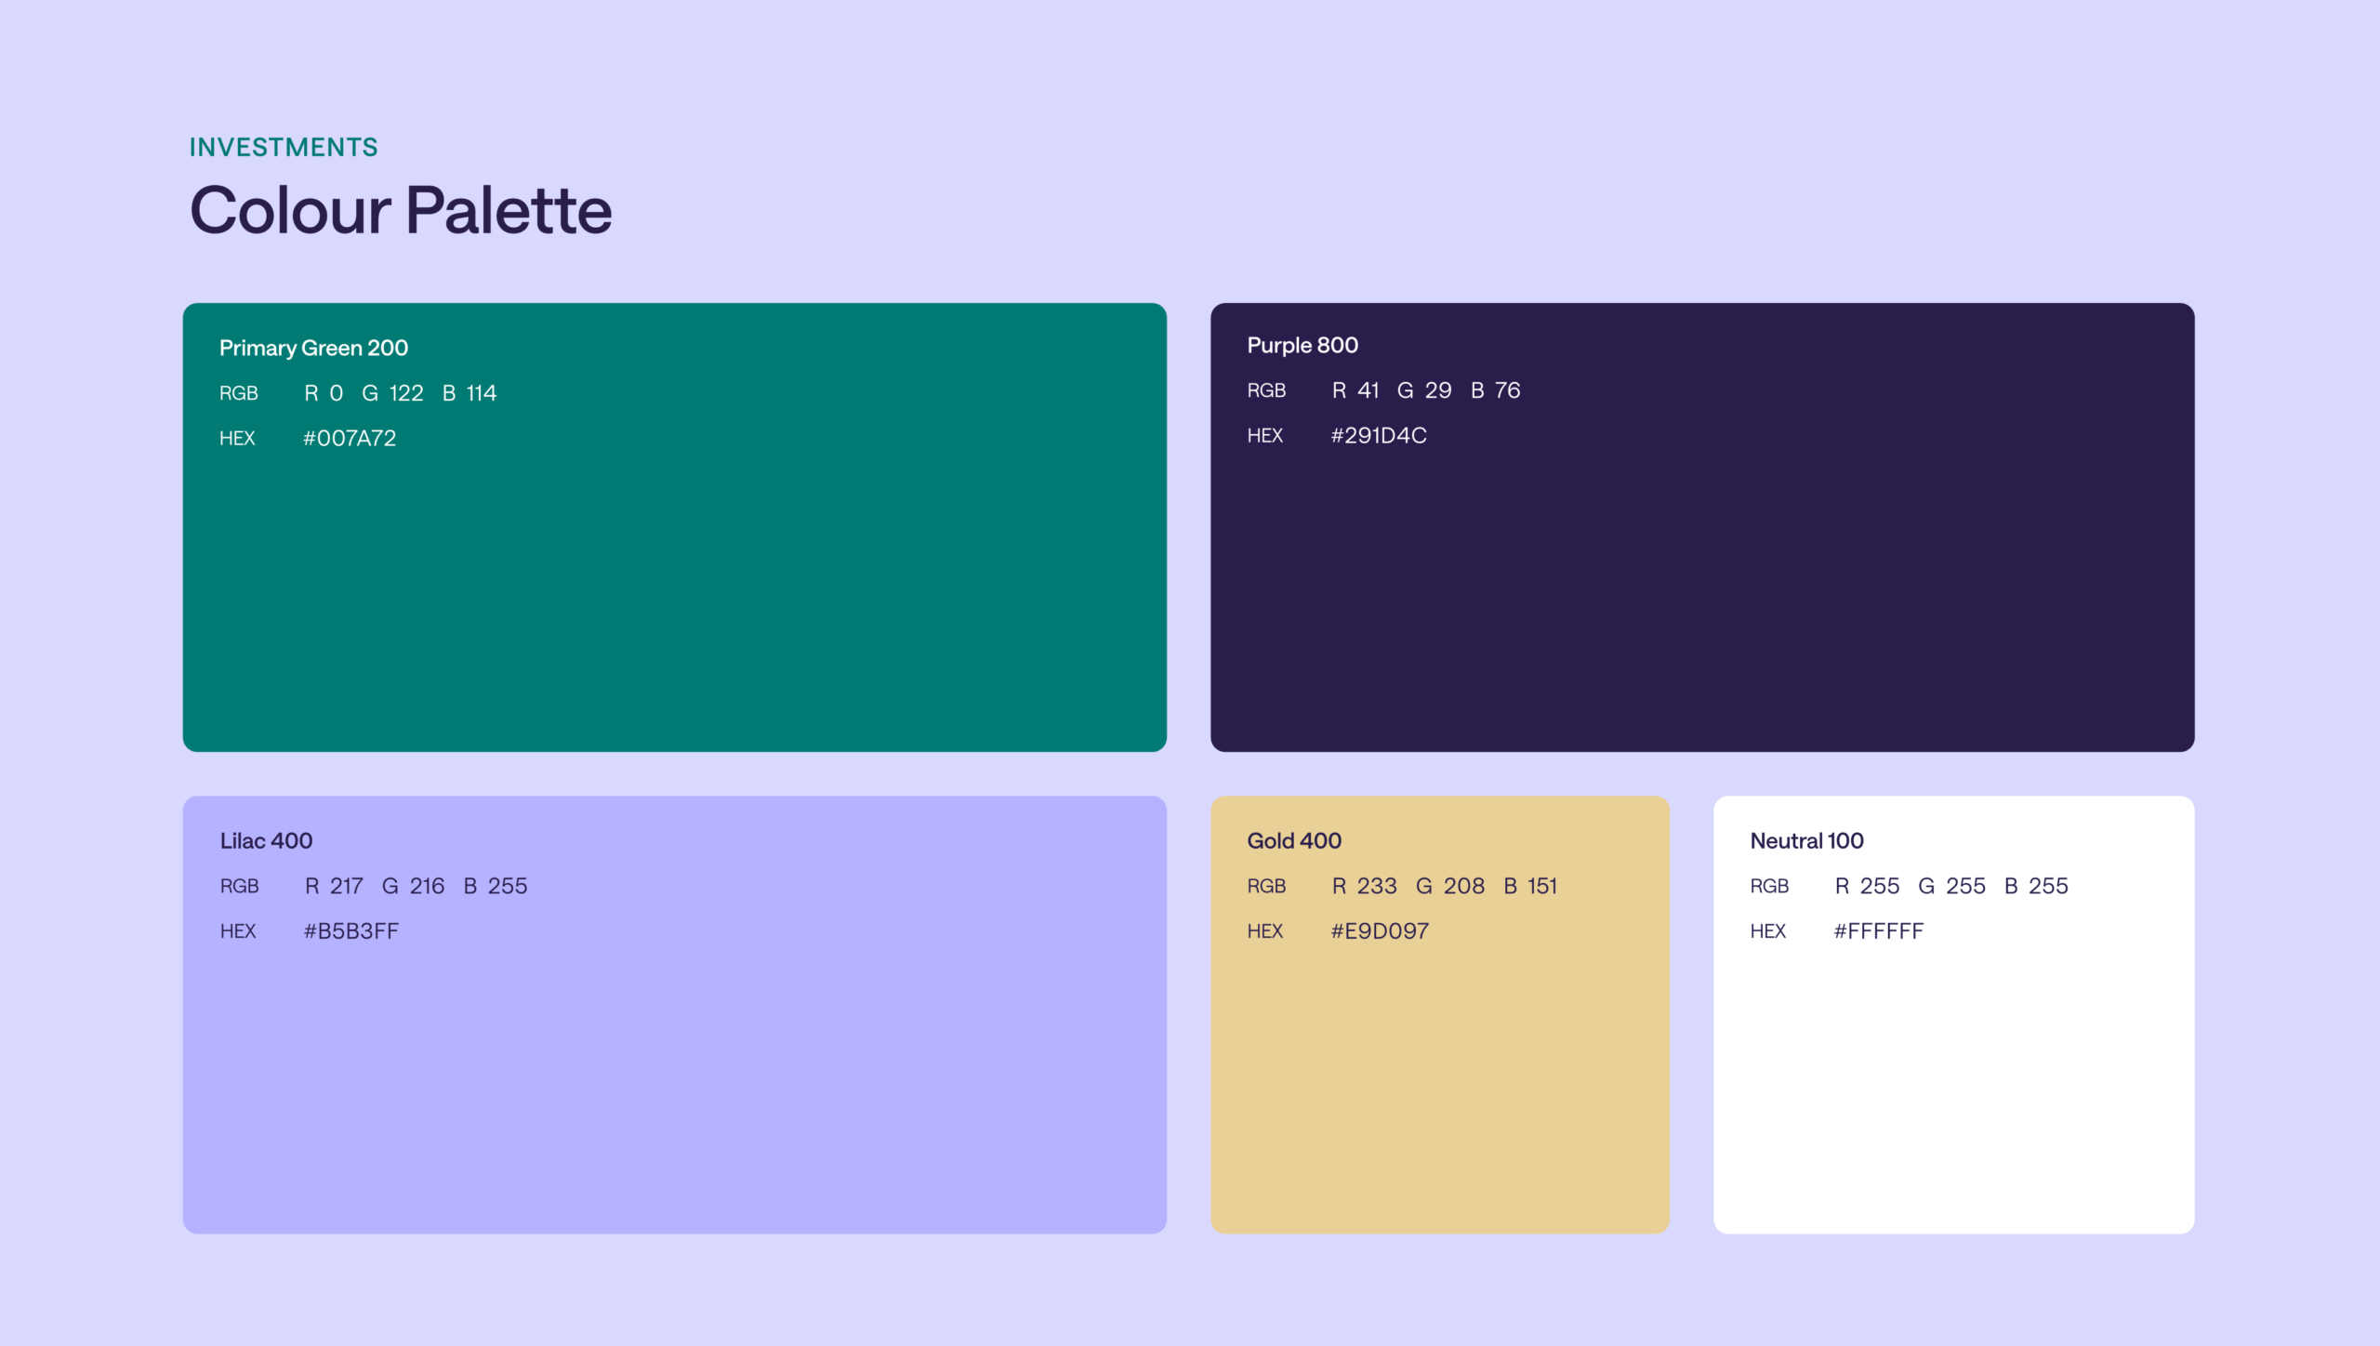Click the Neutral 100 name label
The image size is (2380, 1346).
click(1805, 840)
